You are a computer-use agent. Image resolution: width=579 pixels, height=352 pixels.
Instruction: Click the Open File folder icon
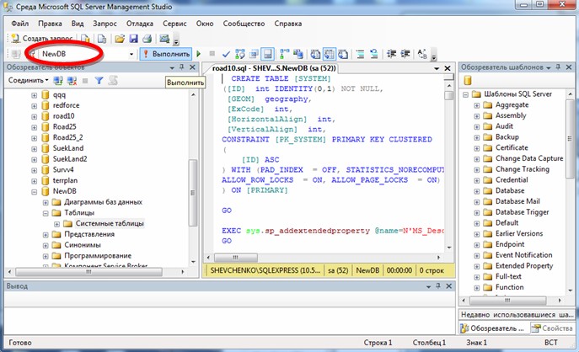120,39
